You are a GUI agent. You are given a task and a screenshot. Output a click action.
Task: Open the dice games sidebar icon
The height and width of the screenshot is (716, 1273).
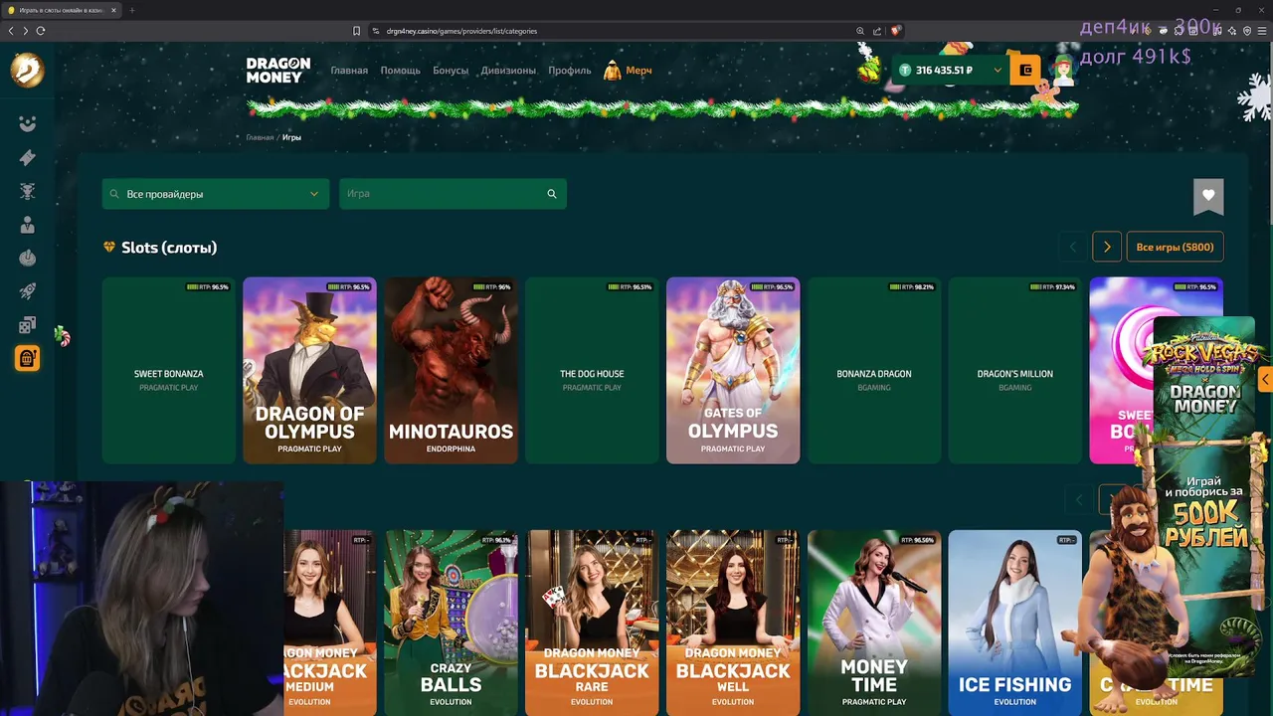27,325
